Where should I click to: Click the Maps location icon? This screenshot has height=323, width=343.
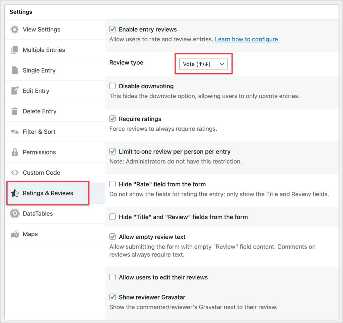click(15, 234)
